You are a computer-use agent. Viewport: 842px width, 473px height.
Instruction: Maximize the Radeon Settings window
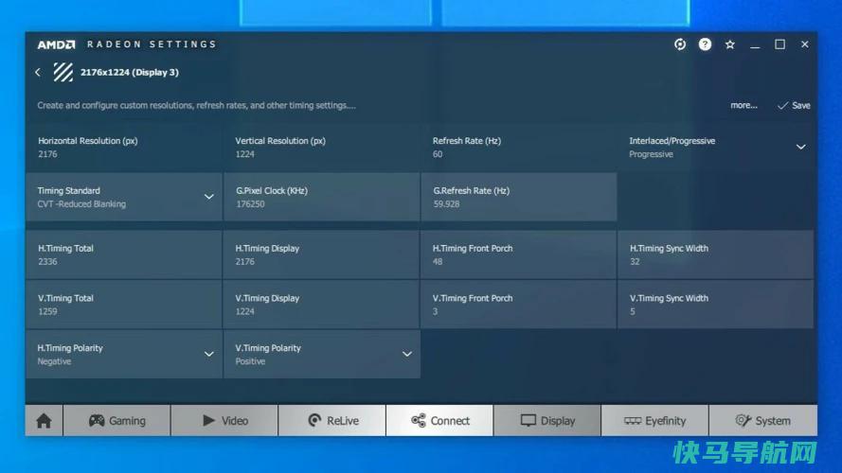pos(779,44)
